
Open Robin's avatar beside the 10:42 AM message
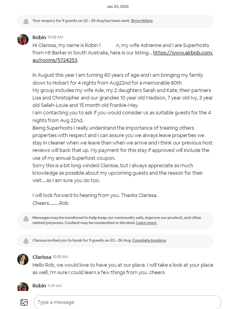tap(23, 40)
